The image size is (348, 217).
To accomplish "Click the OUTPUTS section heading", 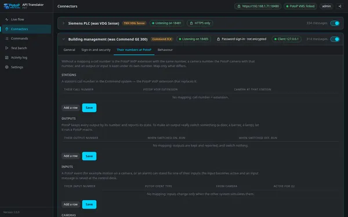I will tap(68, 119).
